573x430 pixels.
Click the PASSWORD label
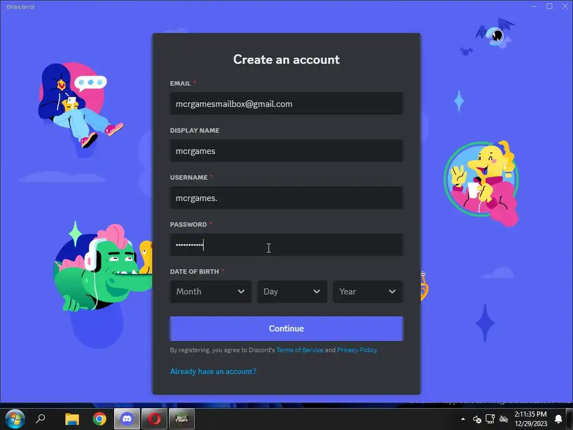point(188,225)
